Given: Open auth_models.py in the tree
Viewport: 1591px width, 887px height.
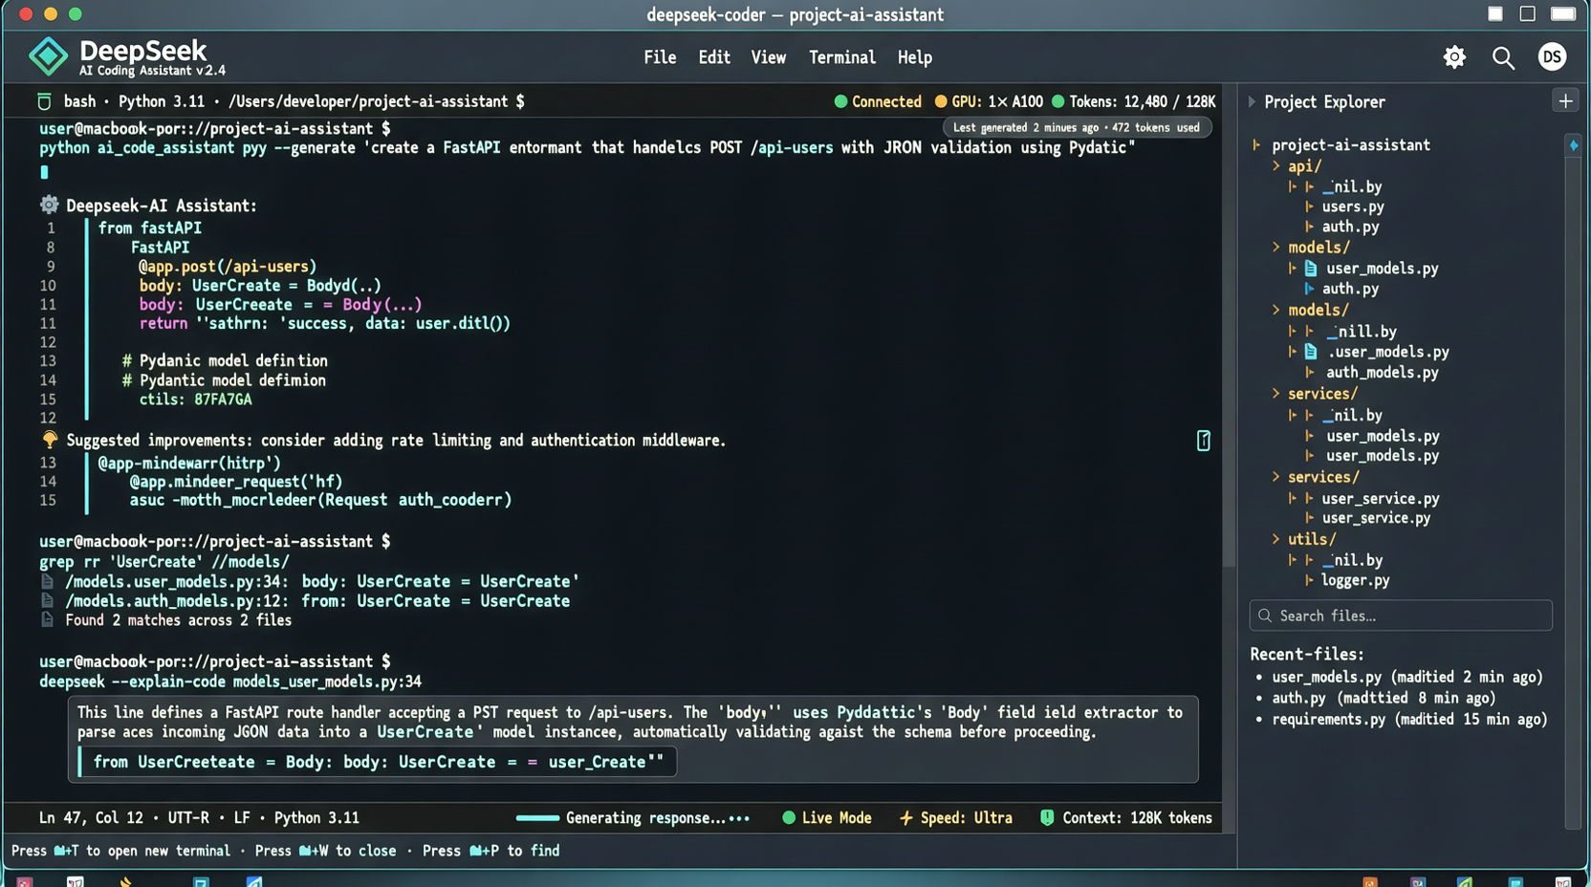Looking at the screenshot, I should pyautogui.click(x=1383, y=373).
